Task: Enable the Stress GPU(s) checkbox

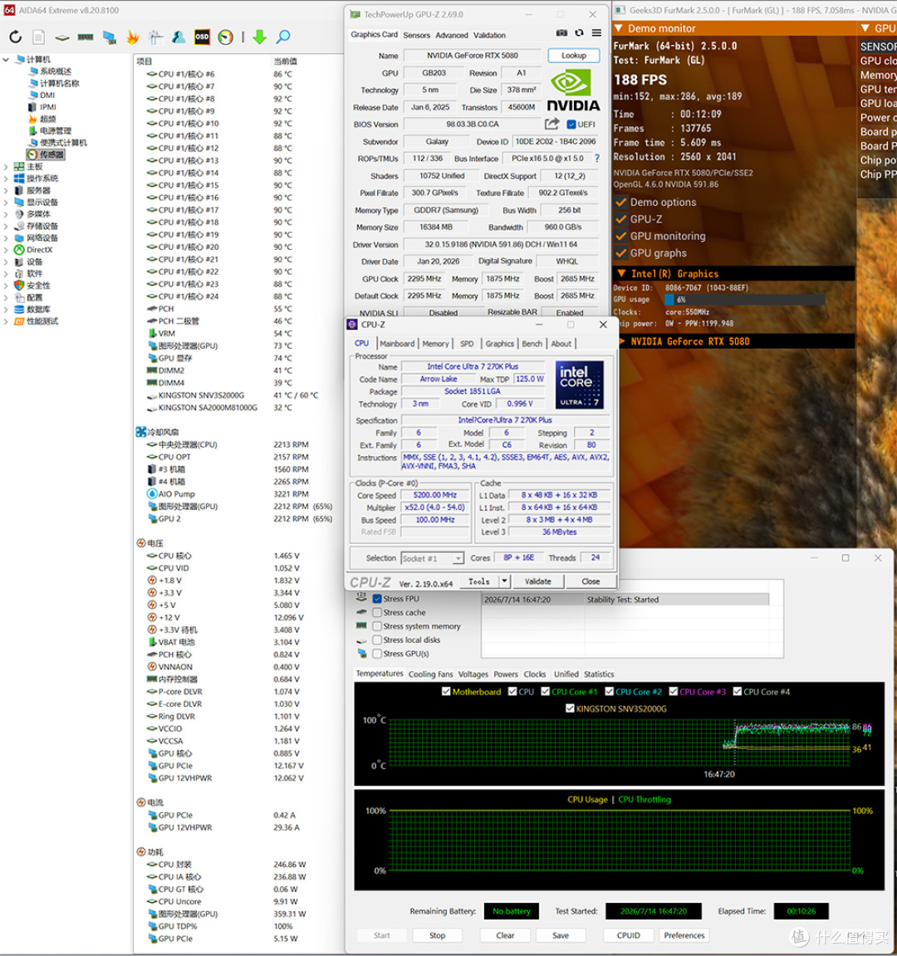Action: [x=377, y=654]
